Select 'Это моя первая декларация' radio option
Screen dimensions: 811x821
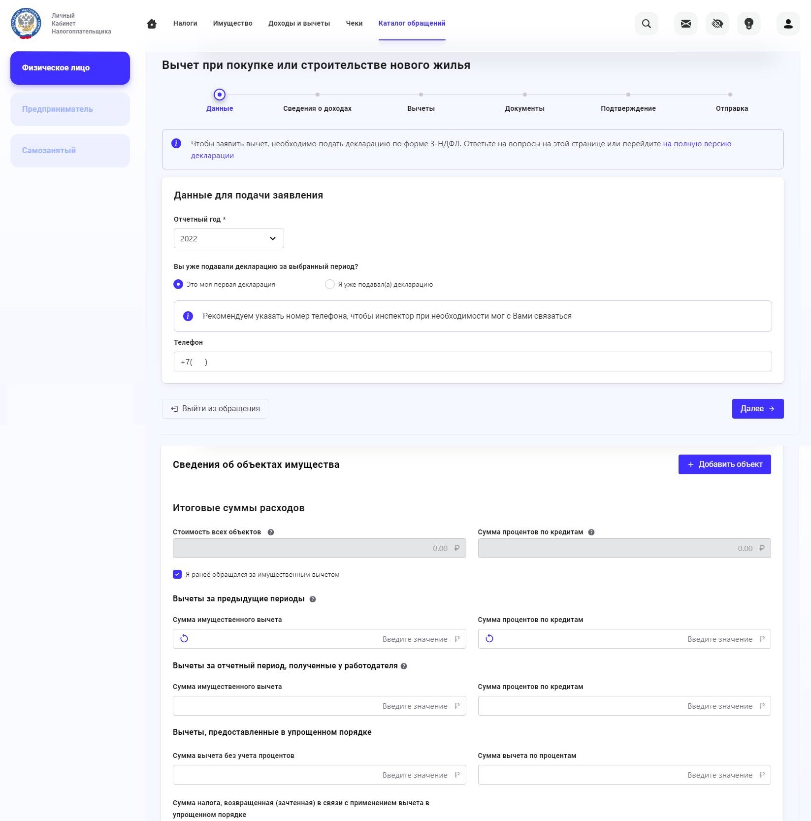[178, 284]
